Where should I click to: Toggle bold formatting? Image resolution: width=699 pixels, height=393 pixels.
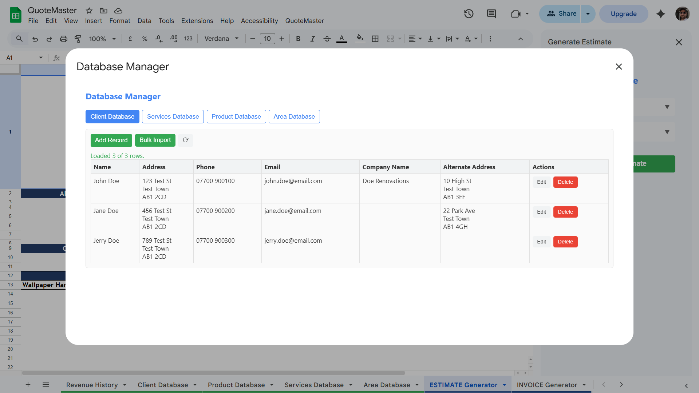click(298, 39)
